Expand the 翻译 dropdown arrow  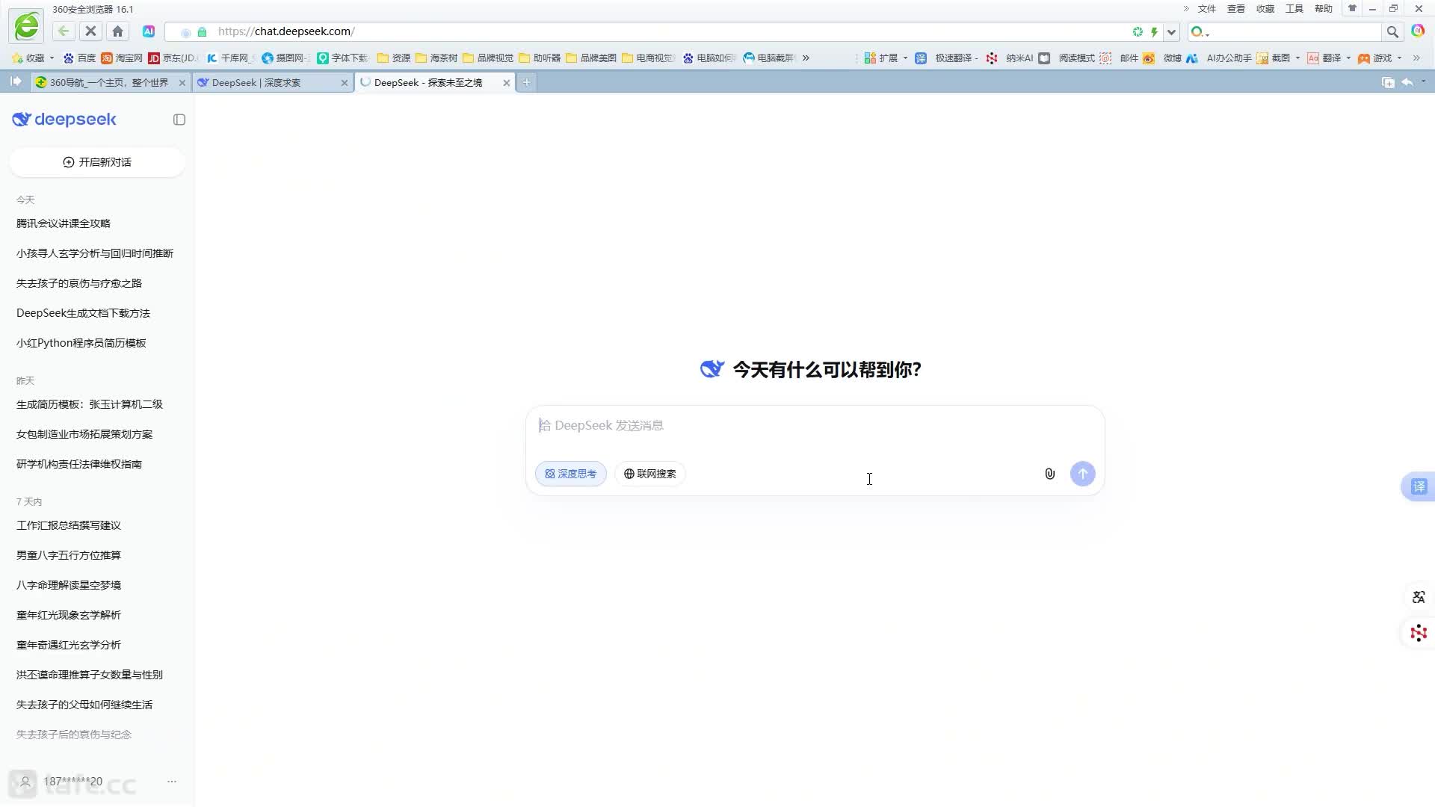coord(1348,58)
